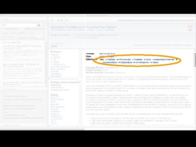Jump to the Constants section
196x147 pixels.
coord(178,45)
